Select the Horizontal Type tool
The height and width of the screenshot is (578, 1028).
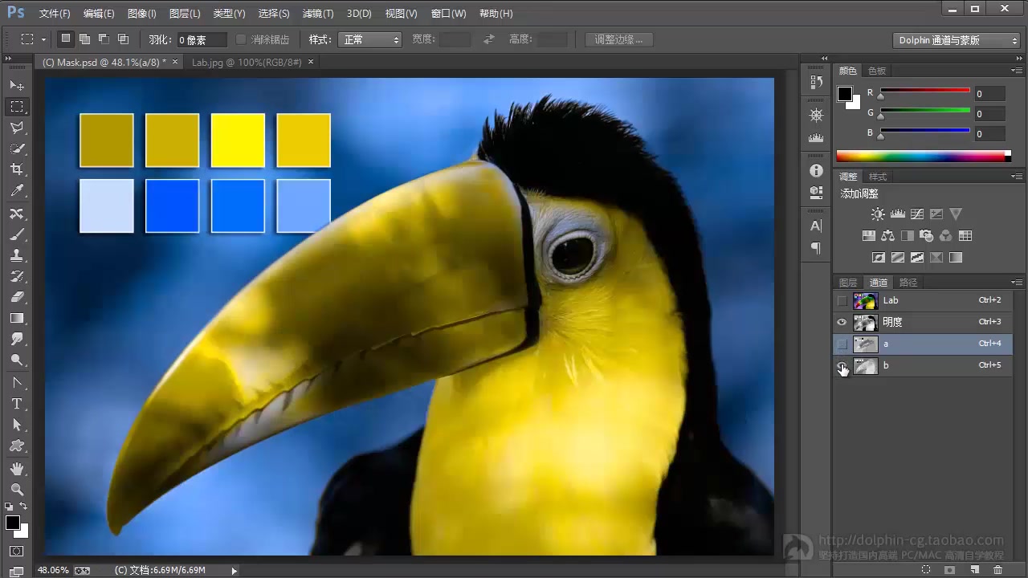click(x=17, y=404)
